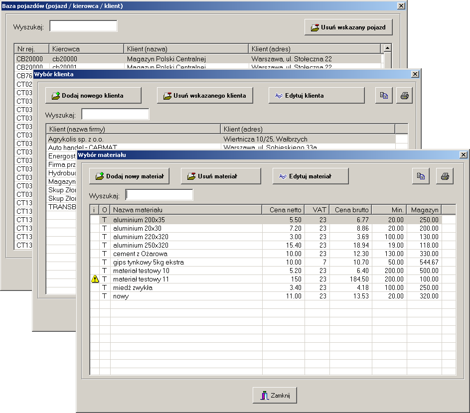Click Edytuj materiał button

(x=311, y=176)
